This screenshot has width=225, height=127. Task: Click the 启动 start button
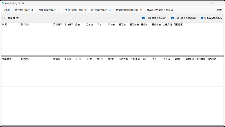point(7,10)
